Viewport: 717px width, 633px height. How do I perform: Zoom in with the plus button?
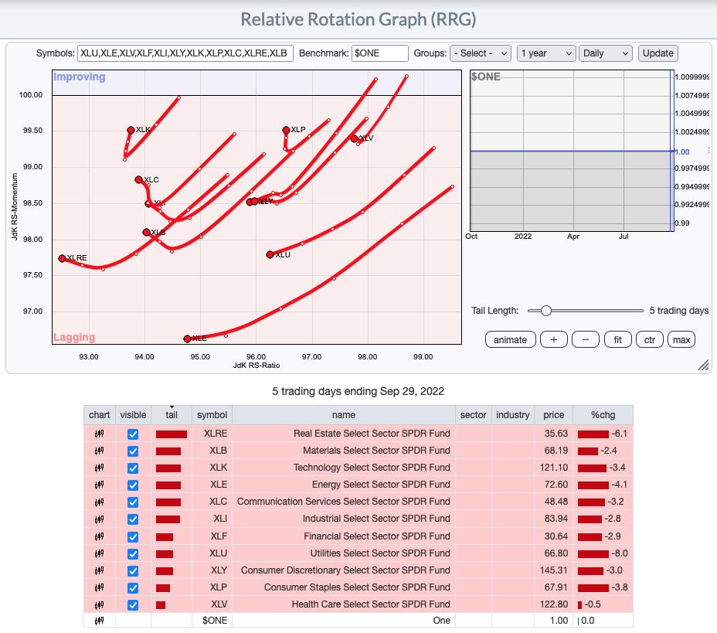(x=554, y=340)
